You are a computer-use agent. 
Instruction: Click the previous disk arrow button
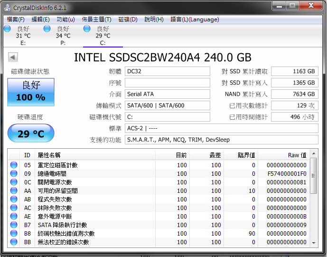(x=13, y=57)
